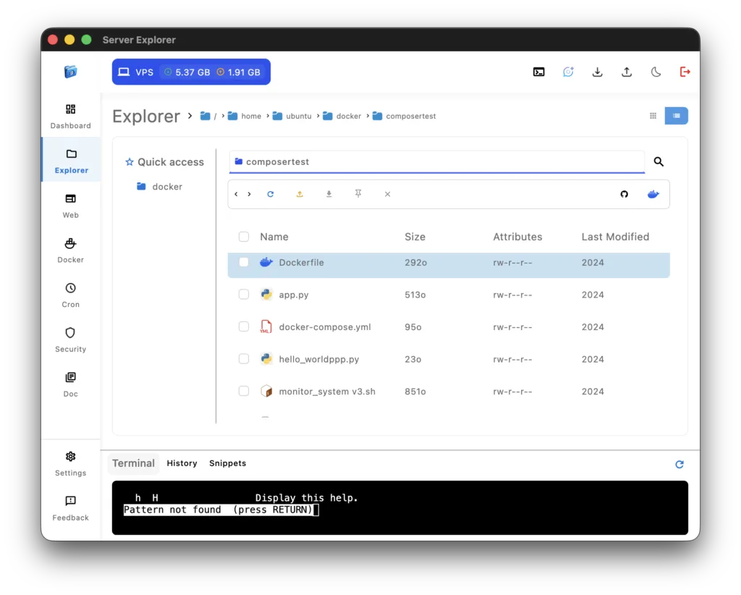Check the Dockerfile row checkbox

[x=244, y=262]
